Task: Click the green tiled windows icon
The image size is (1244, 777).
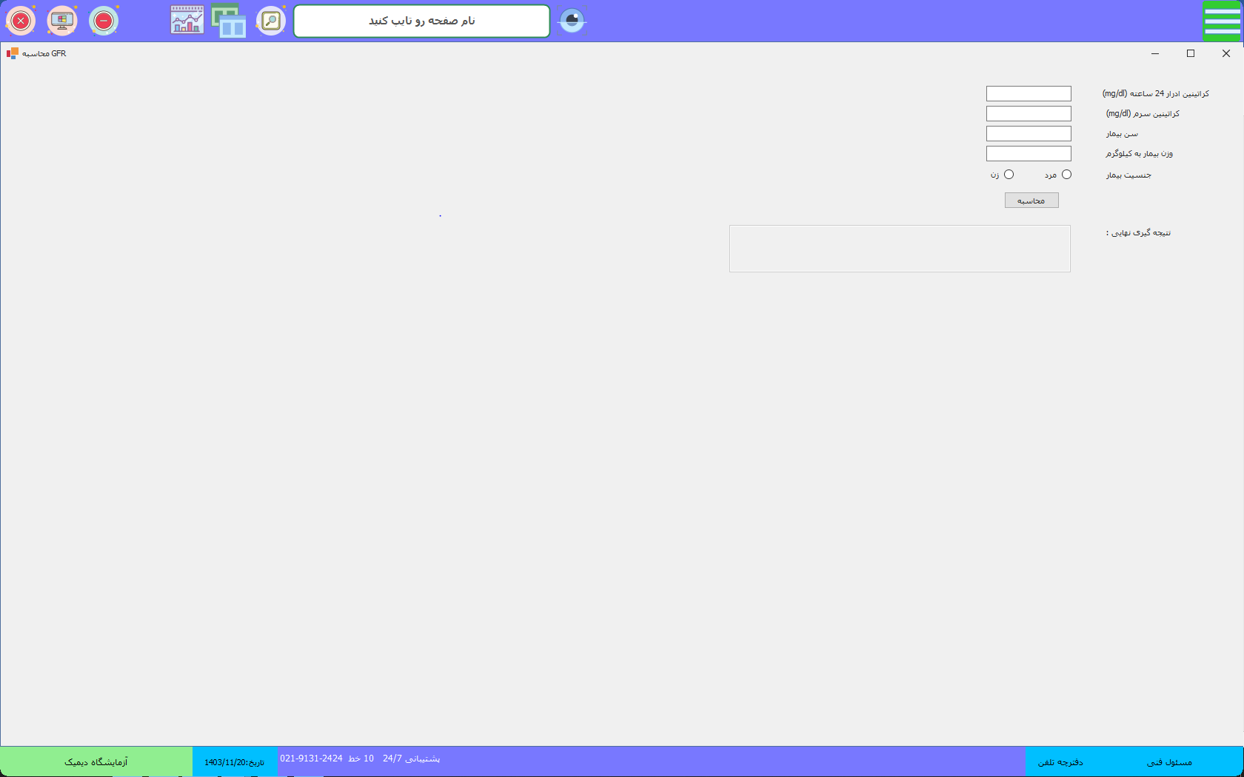Action: point(229,21)
